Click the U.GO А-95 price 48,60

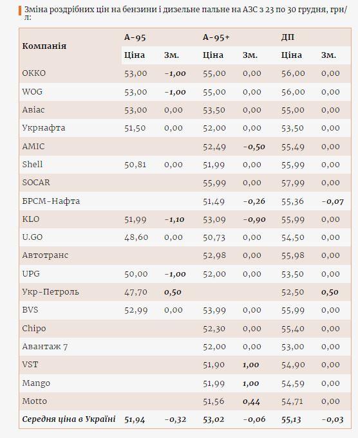137,237
